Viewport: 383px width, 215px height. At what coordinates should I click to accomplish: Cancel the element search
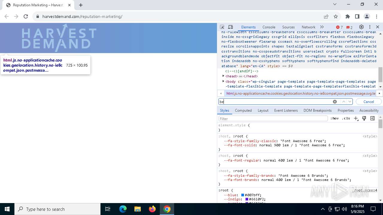click(x=369, y=102)
